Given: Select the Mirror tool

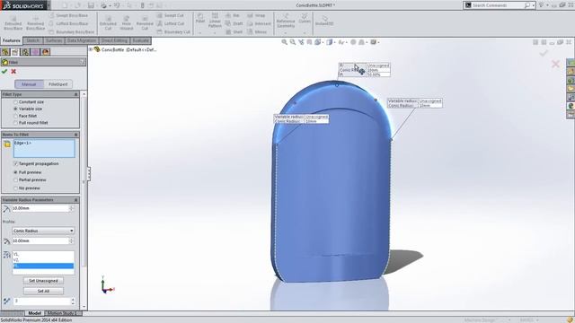Looking at the screenshot, I should (x=257, y=32).
